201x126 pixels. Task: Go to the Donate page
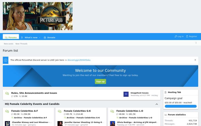49,38
